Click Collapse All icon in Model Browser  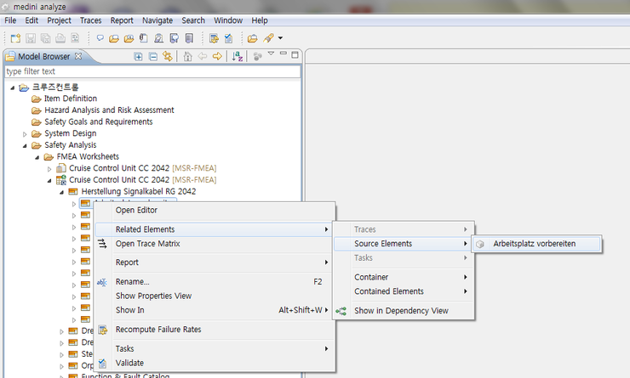click(x=152, y=56)
